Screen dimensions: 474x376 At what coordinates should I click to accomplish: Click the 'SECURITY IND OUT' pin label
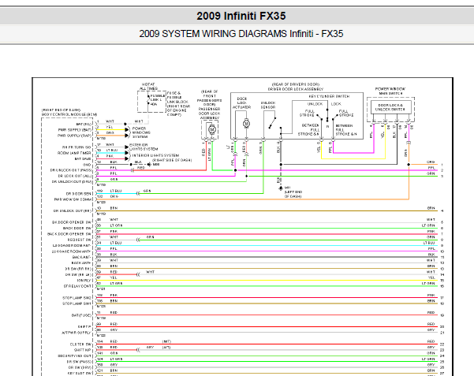click(75, 356)
